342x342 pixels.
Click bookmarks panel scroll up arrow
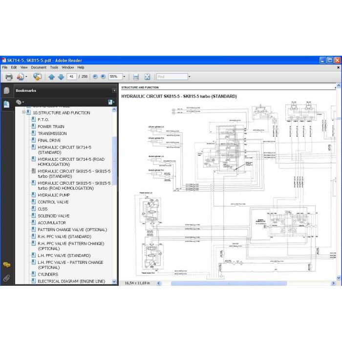coord(114,109)
